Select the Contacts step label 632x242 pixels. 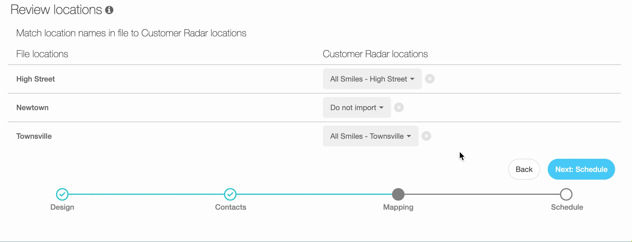(x=230, y=207)
